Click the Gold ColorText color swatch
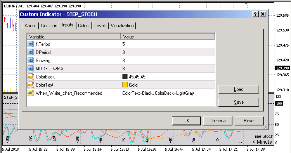This screenshot has width=291, height=153. [125, 85]
